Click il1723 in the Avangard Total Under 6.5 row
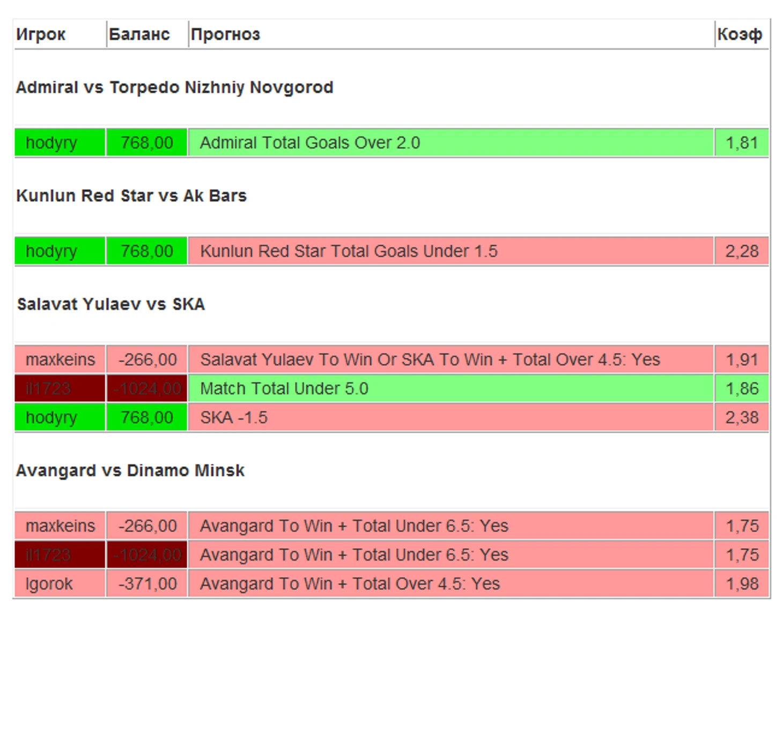783x735 pixels. (x=60, y=555)
